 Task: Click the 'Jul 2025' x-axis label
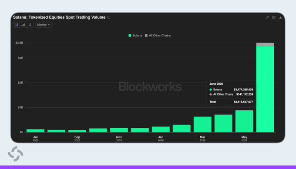pyautogui.click(x=36, y=139)
